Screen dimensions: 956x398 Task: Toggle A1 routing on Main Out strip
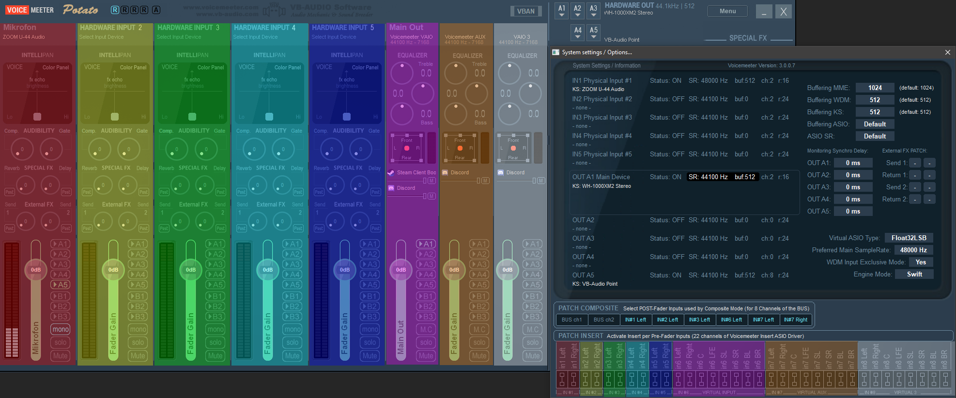click(426, 244)
